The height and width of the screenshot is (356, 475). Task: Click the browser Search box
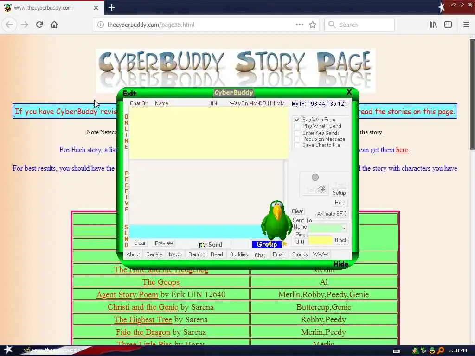[359, 25]
